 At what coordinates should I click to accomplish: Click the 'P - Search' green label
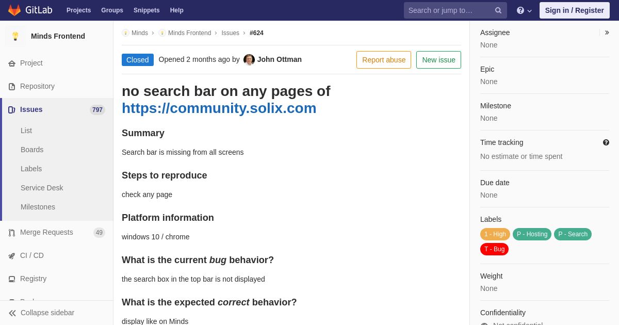pyautogui.click(x=573, y=234)
